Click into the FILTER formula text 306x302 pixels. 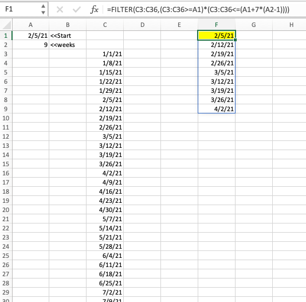(198, 9)
